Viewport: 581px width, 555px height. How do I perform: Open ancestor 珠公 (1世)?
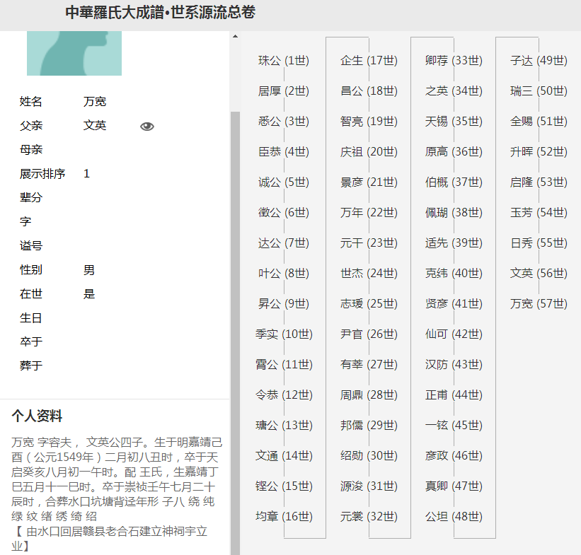click(284, 60)
